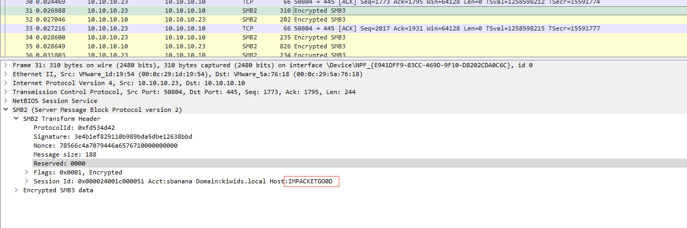The image size is (687, 228).
Task: Expand the Flags: 0x0001 arrow
Action: [27, 172]
